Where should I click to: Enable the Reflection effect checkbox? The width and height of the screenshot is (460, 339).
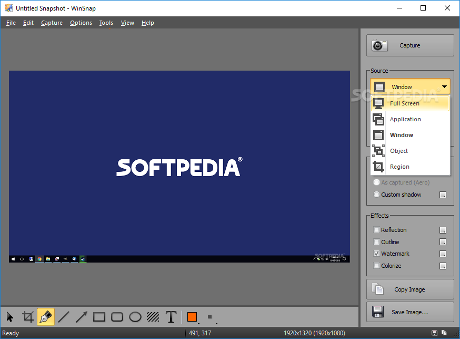(377, 229)
